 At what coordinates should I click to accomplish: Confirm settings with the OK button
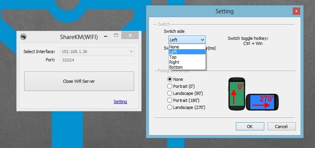tap(250, 127)
